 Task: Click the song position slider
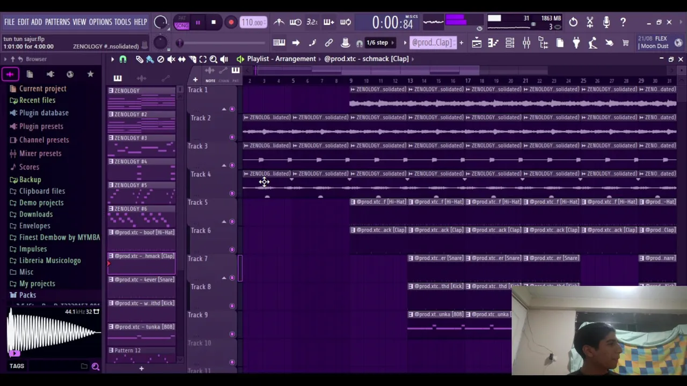tap(221, 43)
